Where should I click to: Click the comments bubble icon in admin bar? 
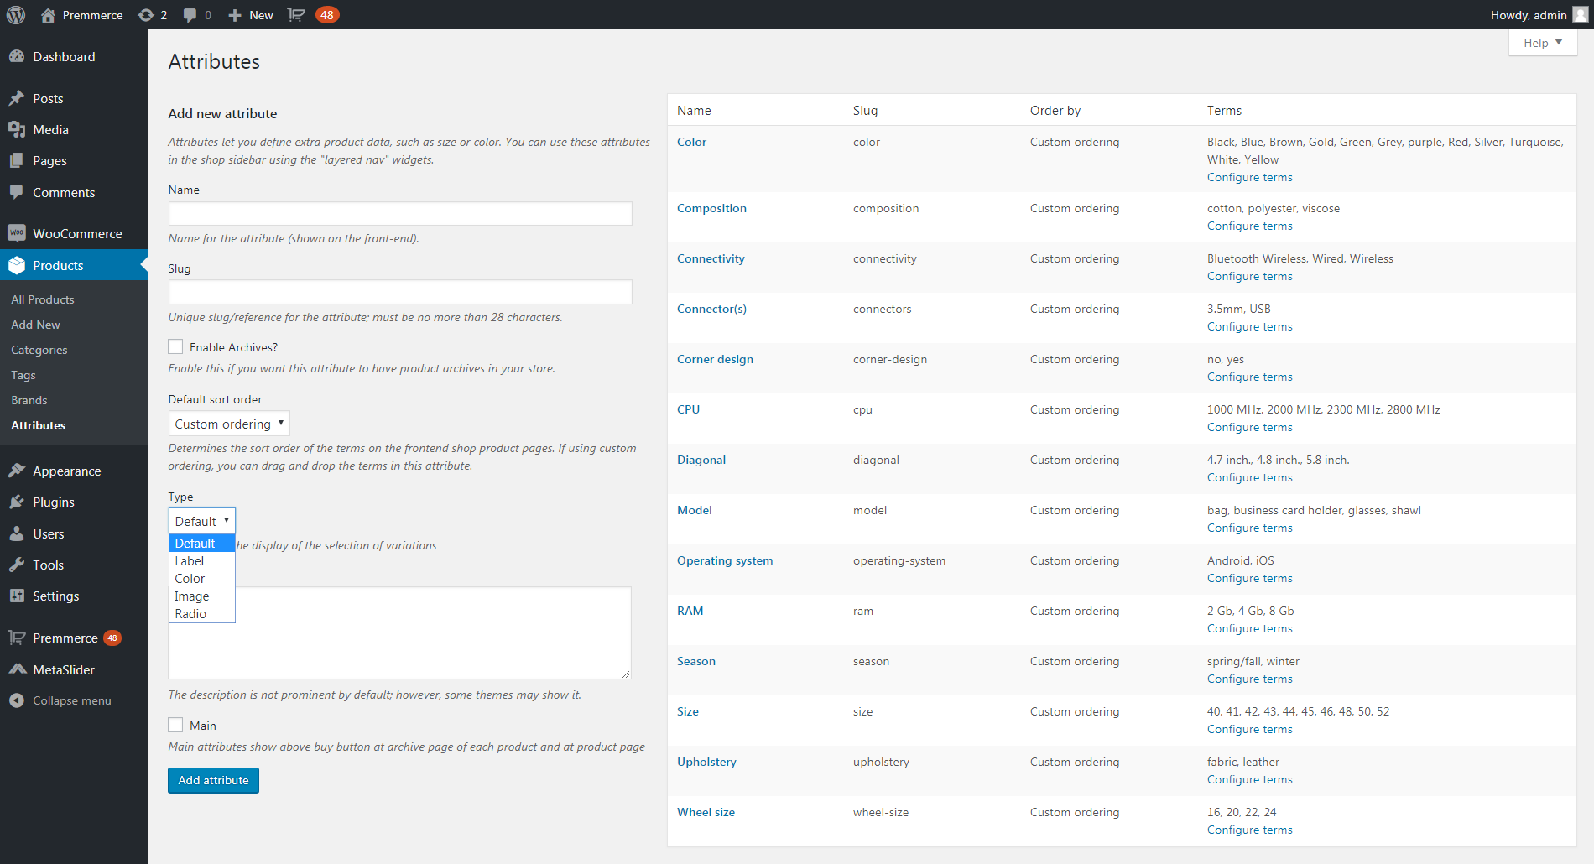[190, 15]
